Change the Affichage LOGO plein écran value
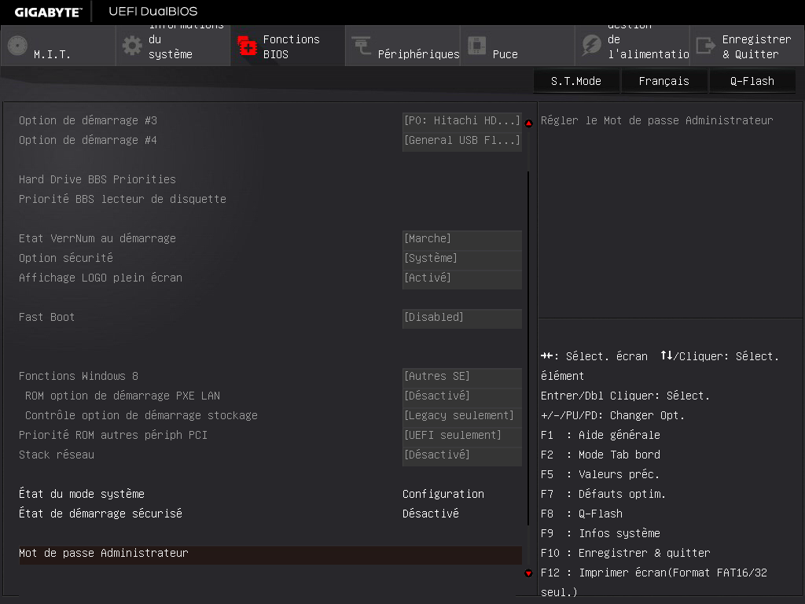The height and width of the screenshot is (604, 805). [462, 278]
